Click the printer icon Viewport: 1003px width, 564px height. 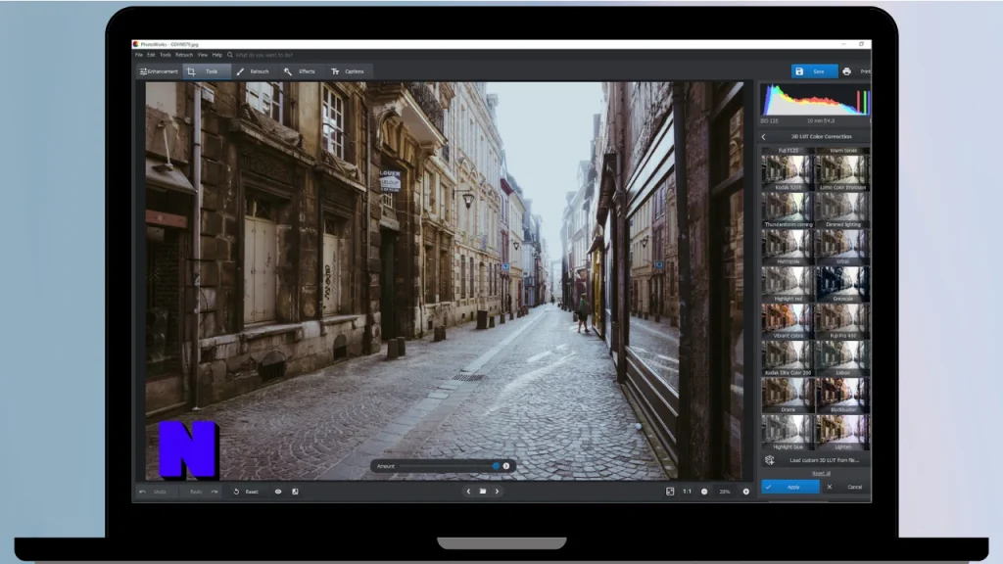[x=846, y=71]
